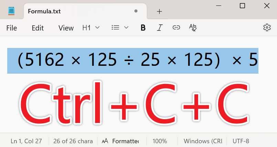Click the UTF-8 encoding indicator
Viewport: 277px width, 147px height.
[x=241, y=141]
